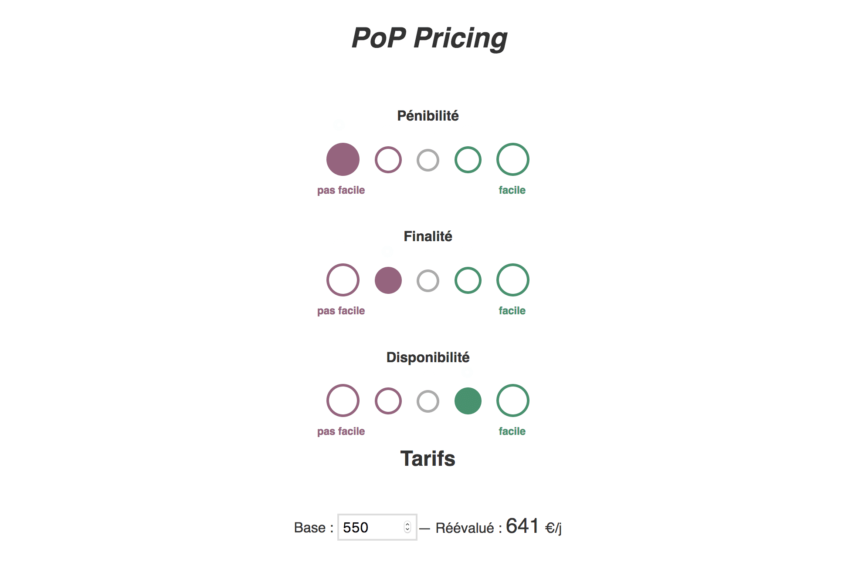The image size is (862, 572).
Task: Click the 'facile' label under Disponibilité
Action: pos(512,431)
